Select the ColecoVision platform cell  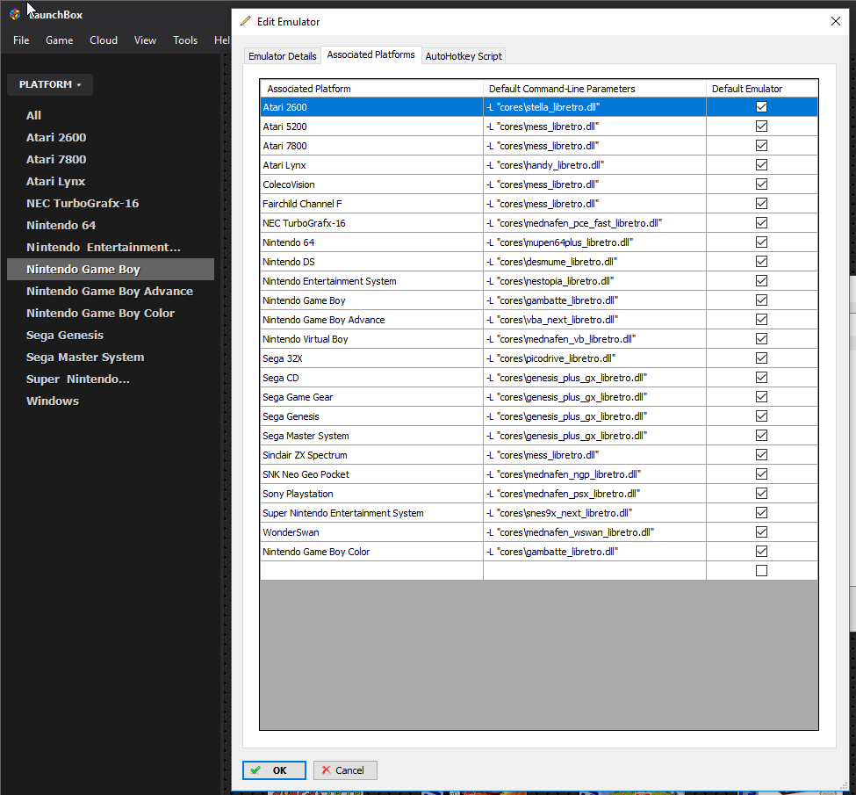pyautogui.click(x=371, y=184)
